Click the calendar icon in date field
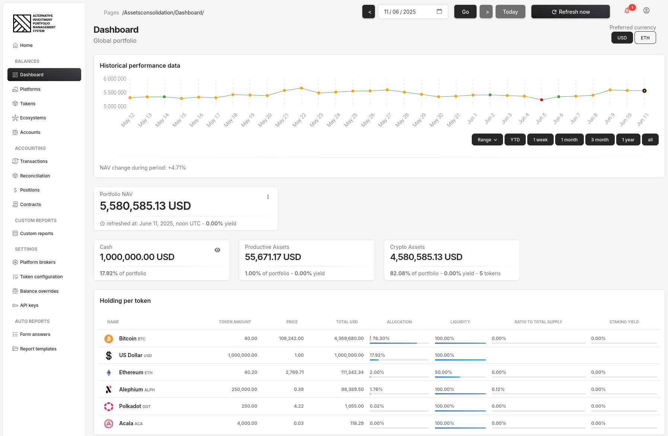This screenshot has width=668, height=436. point(439,12)
